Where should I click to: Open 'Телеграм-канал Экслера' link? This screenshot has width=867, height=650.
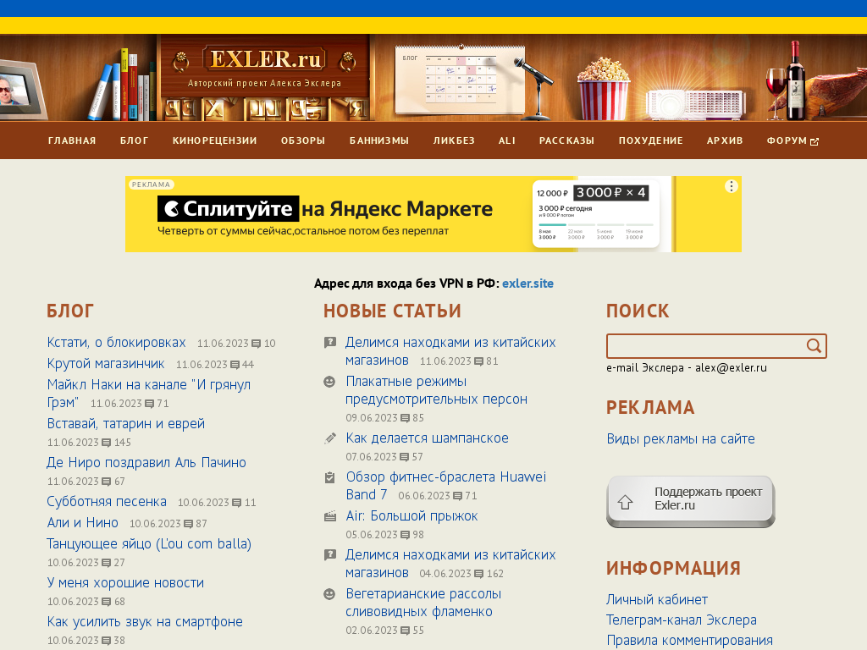(x=682, y=620)
